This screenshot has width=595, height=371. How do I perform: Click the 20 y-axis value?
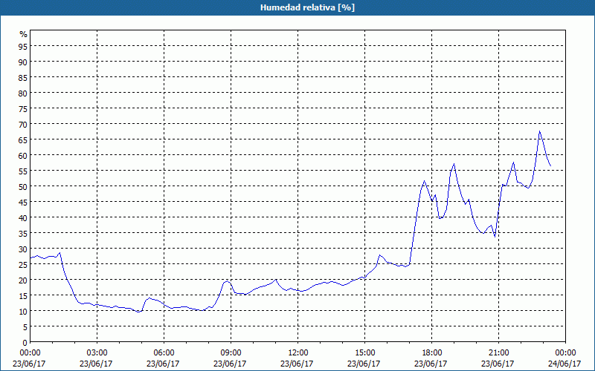[x=23, y=280]
